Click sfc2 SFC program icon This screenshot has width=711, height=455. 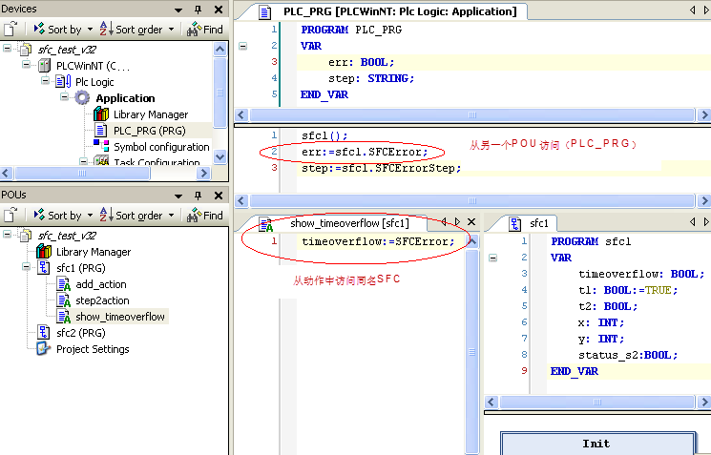click(x=43, y=332)
